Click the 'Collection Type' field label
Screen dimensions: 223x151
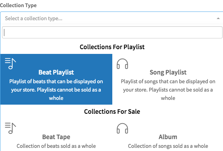pos(18,6)
